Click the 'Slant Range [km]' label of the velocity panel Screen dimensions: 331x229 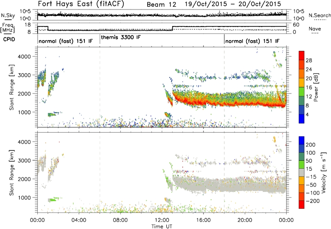point(12,172)
